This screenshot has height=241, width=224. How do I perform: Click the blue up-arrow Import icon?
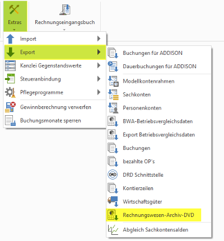10,39
